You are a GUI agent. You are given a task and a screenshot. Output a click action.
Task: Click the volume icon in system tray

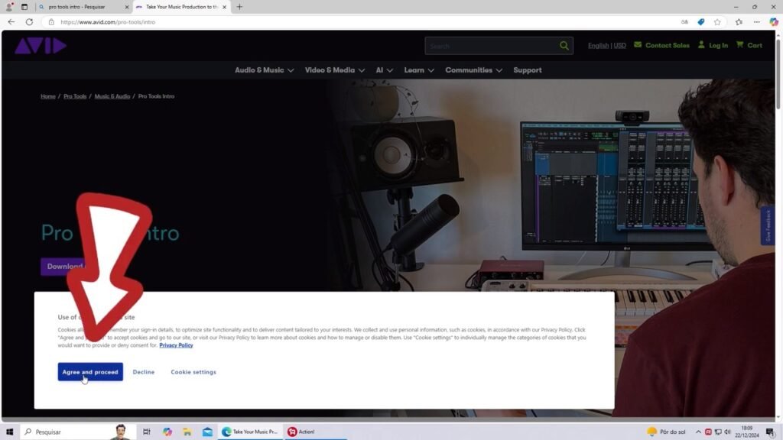[x=728, y=432]
